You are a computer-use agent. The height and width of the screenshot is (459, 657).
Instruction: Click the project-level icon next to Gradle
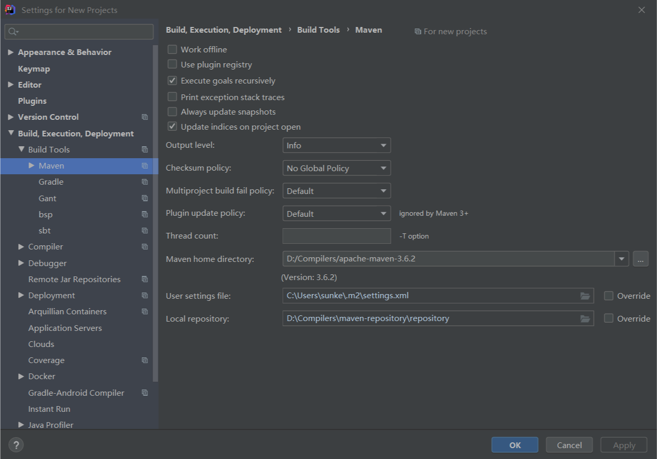tap(145, 182)
